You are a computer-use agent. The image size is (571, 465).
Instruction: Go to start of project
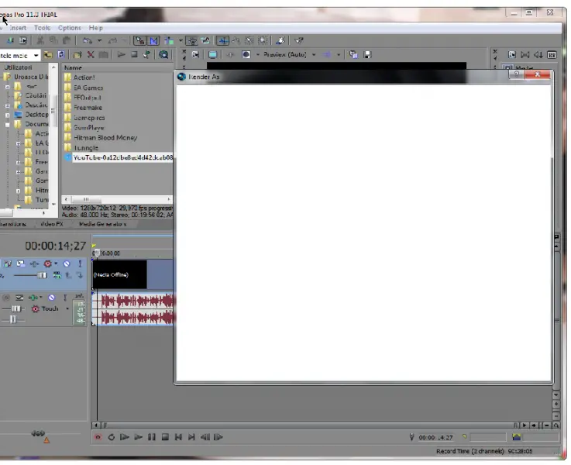pyautogui.click(x=178, y=437)
